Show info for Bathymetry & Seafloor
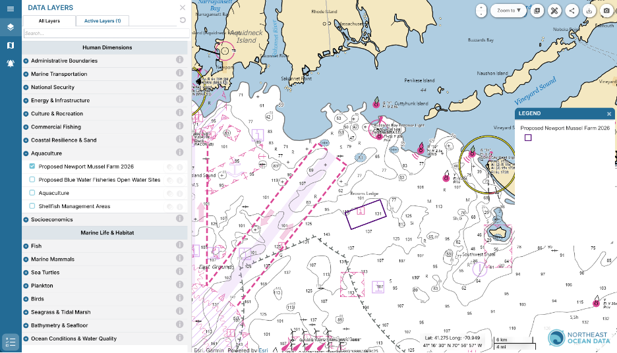Viewport: 617px width, 353px height. coord(180,324)
